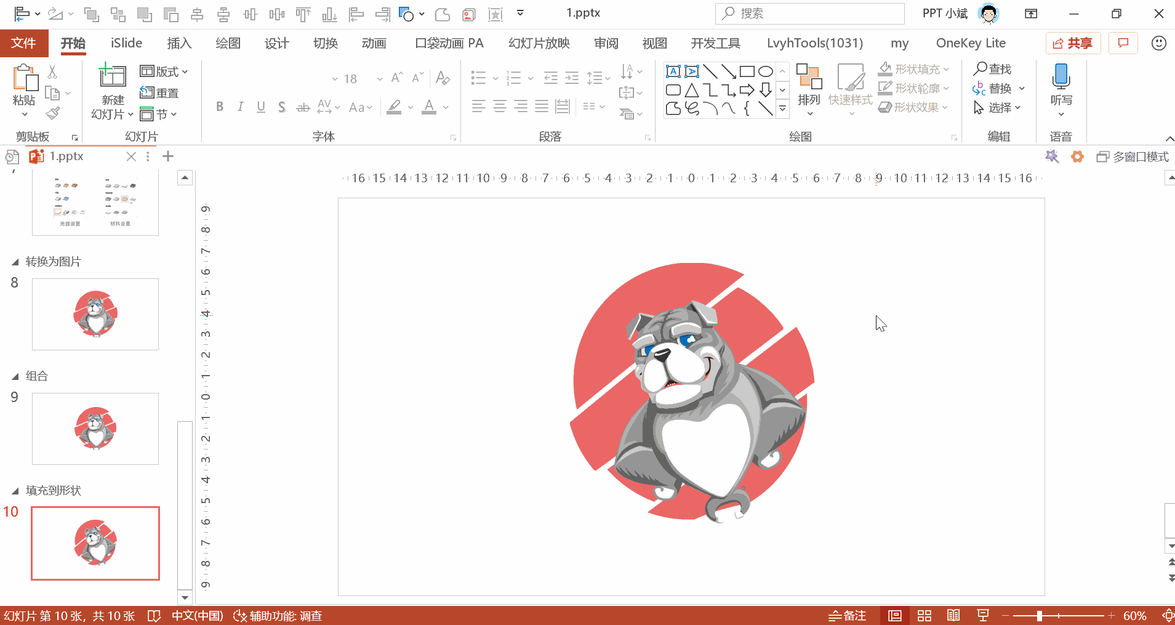Click the text highlight color button
The height and width of the screenshot is (625, 1175).
395,107
